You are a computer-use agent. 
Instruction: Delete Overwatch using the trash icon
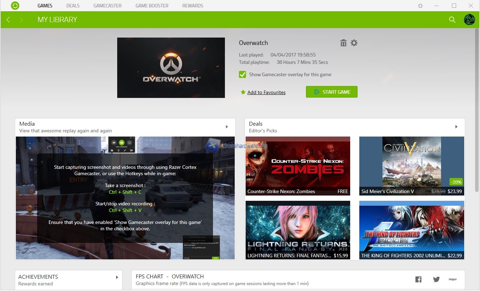tap(343, 43)
